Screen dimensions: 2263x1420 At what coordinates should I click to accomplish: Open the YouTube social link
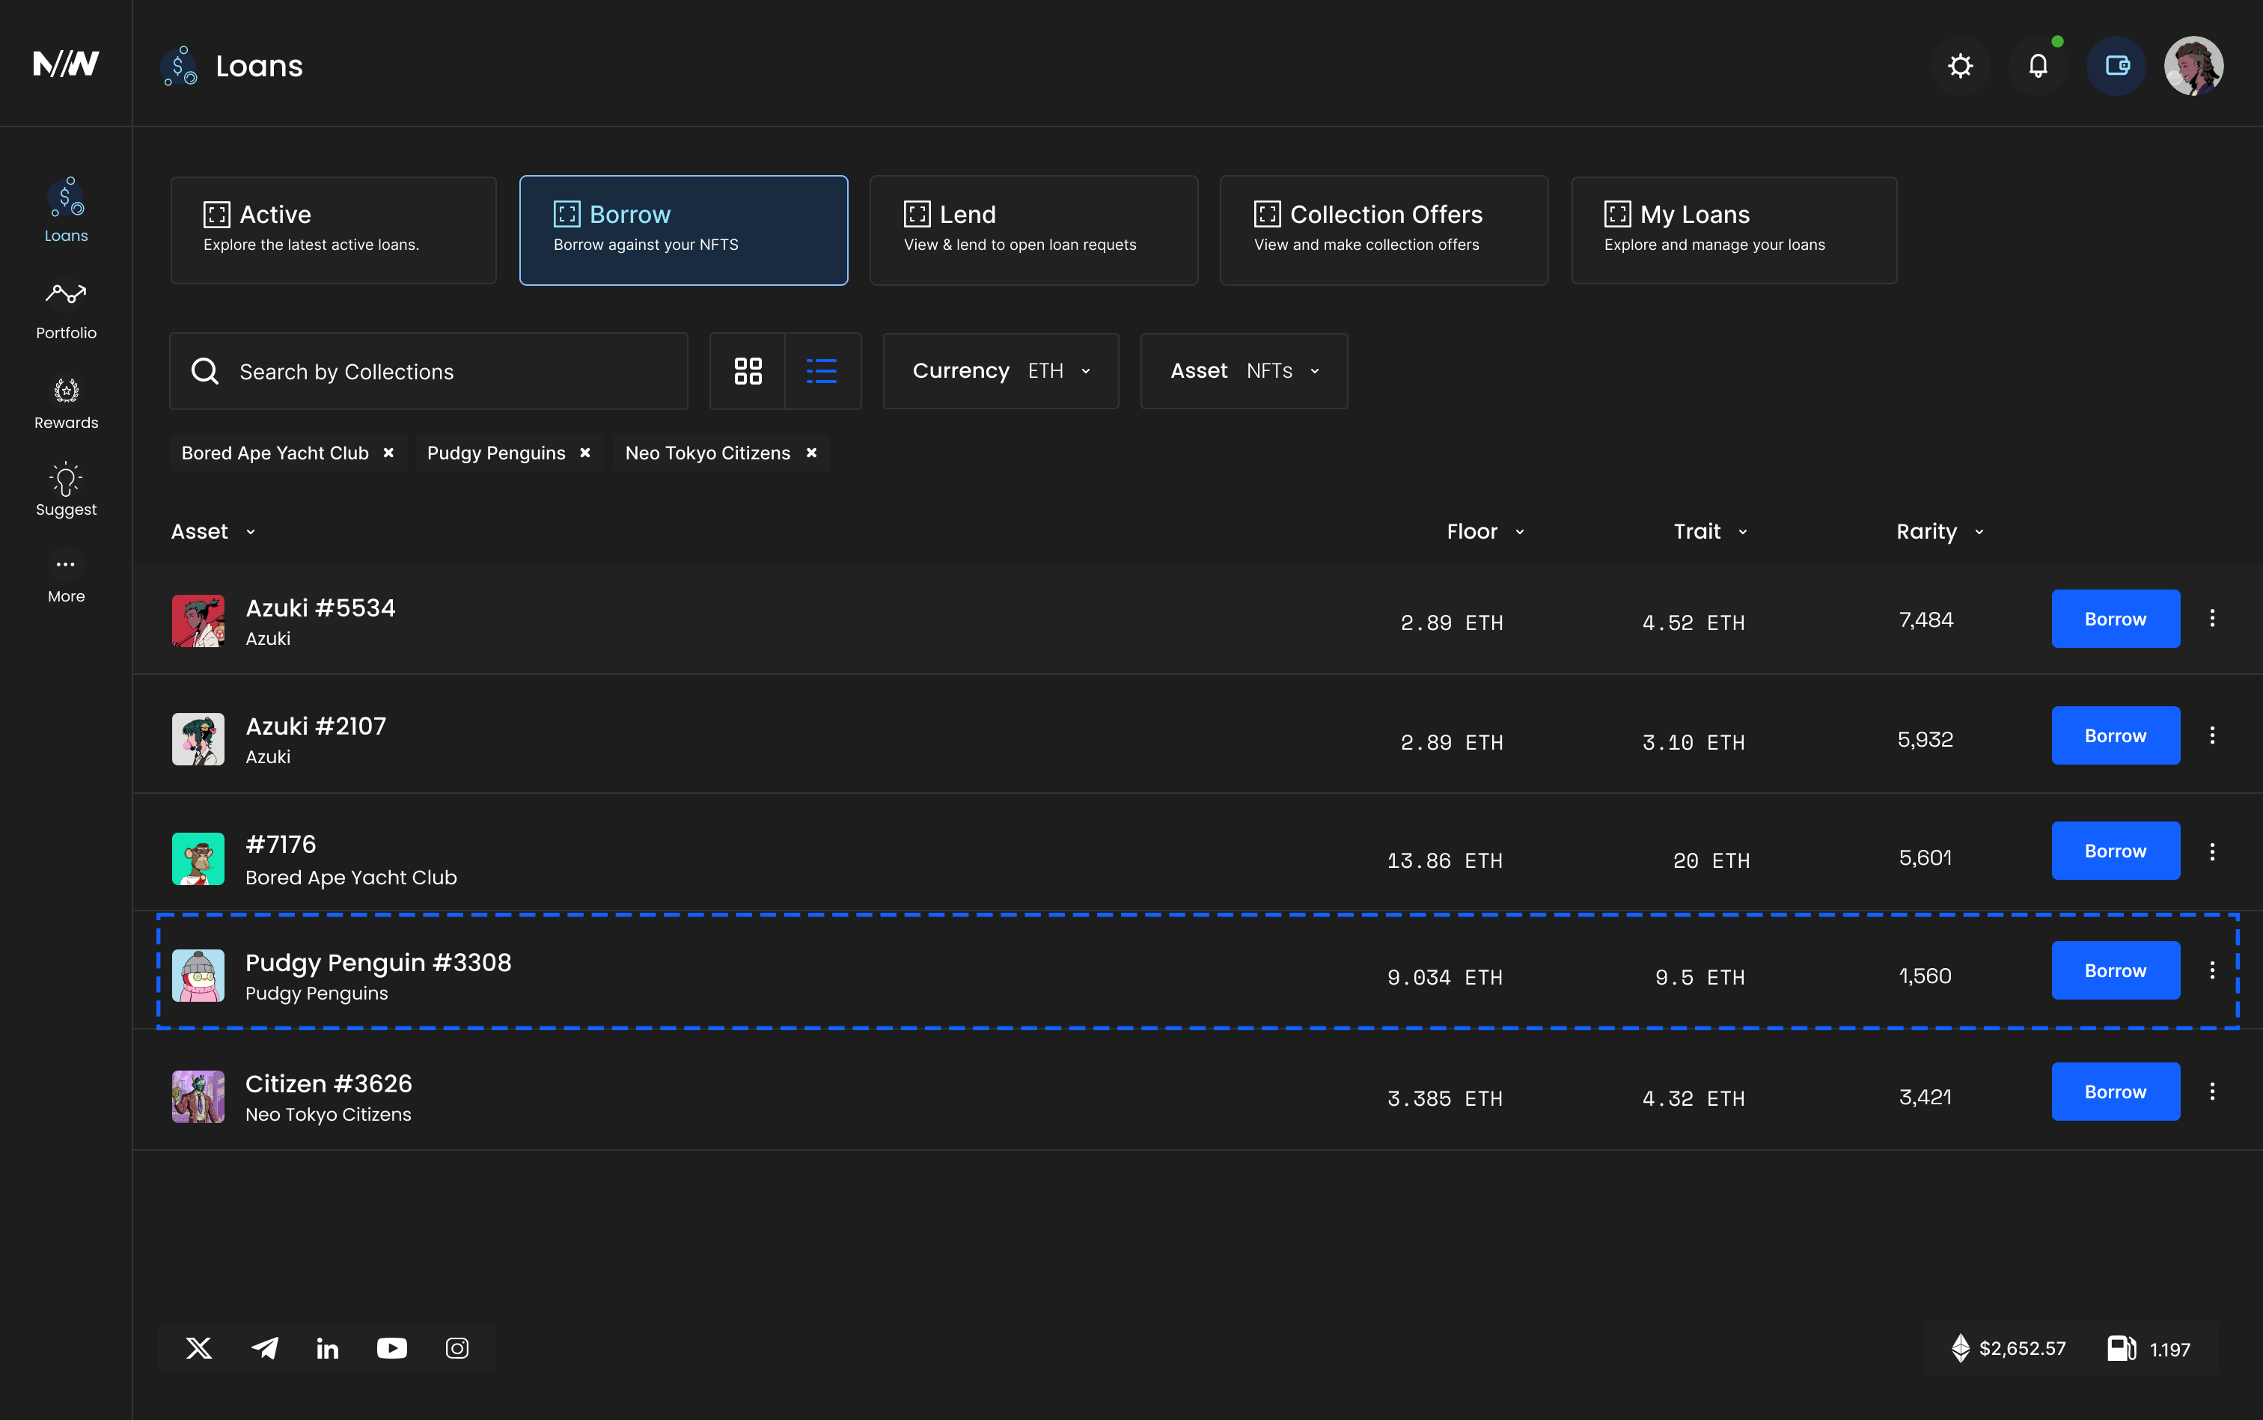coord(391,1347)
